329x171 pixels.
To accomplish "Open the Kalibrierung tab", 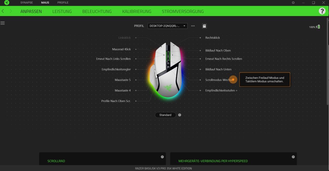I will tap(137, 11).
